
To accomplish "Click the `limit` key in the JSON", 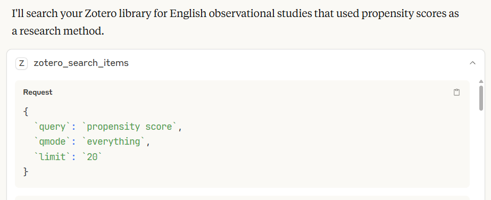I will pyautogui.click(x=51, y=157).
